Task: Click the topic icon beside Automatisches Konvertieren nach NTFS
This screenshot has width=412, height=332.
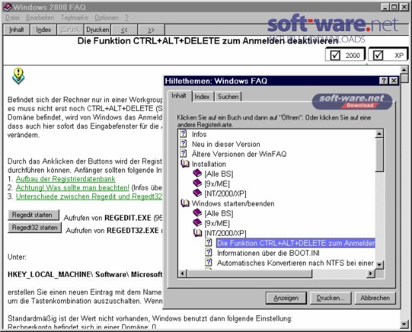Action: (x=209, y=262)
